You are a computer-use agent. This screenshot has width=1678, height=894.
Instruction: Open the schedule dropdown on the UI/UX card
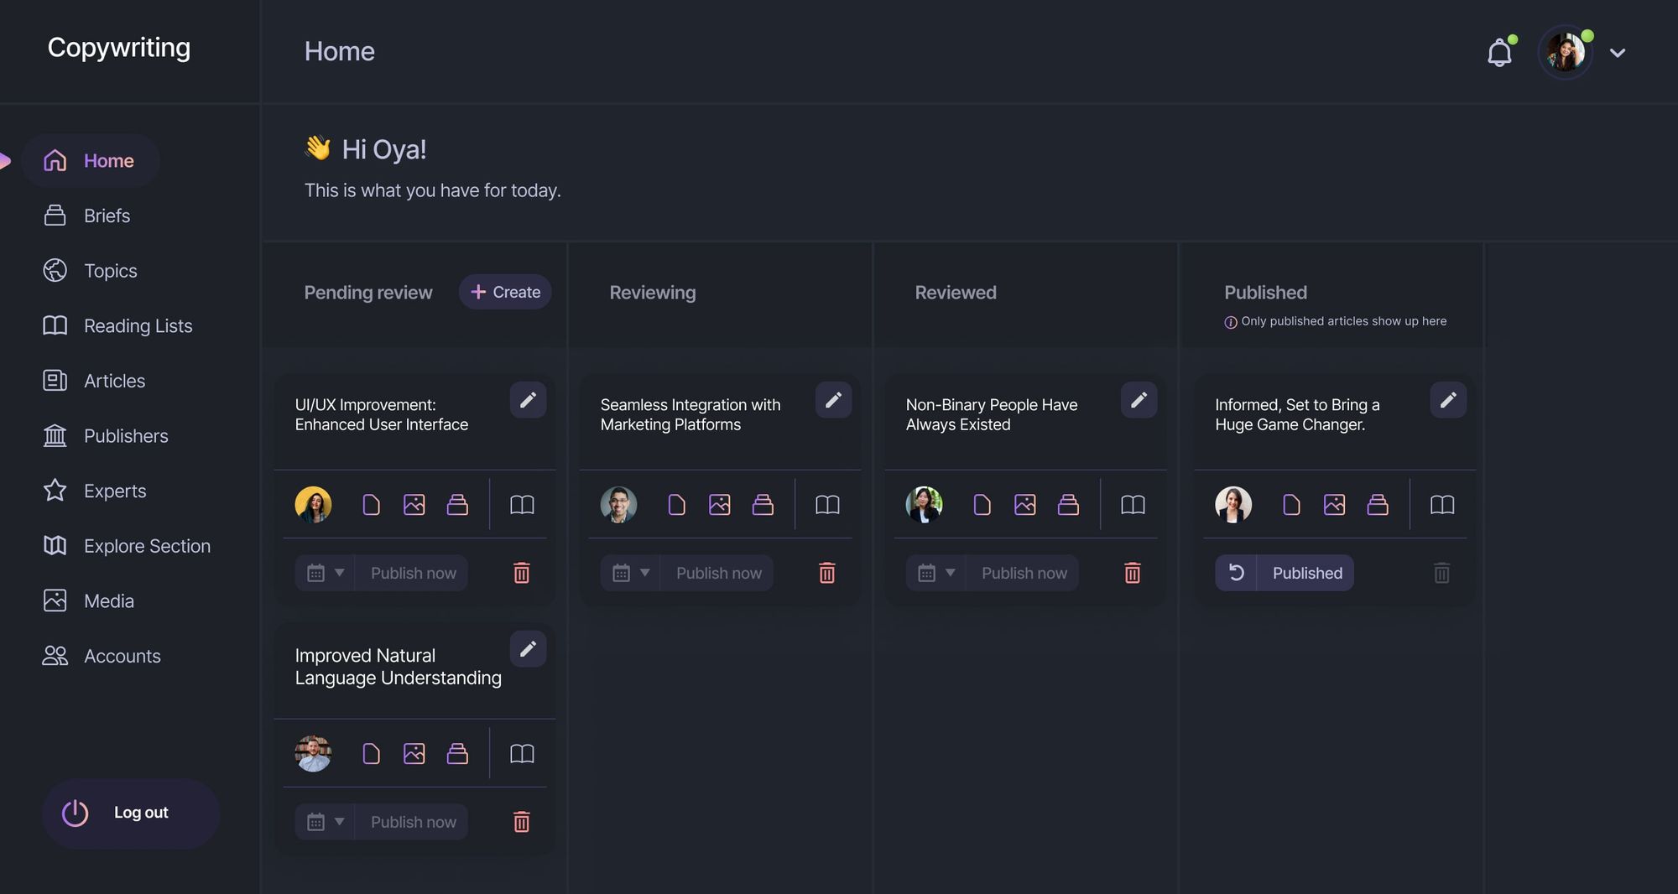340,573
